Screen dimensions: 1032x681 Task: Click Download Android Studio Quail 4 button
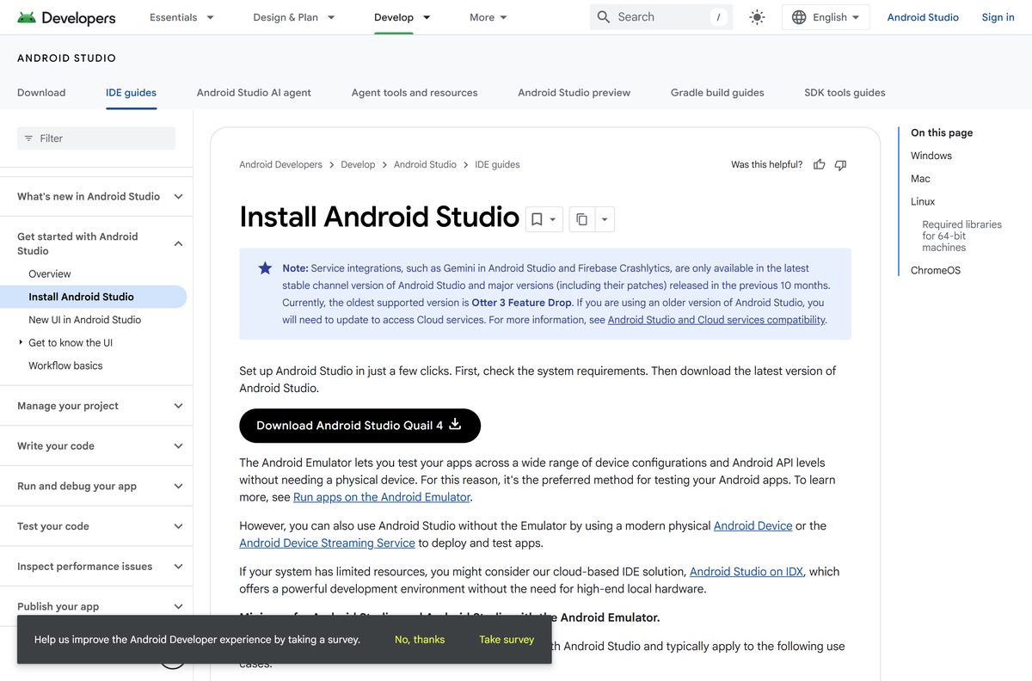359,426
